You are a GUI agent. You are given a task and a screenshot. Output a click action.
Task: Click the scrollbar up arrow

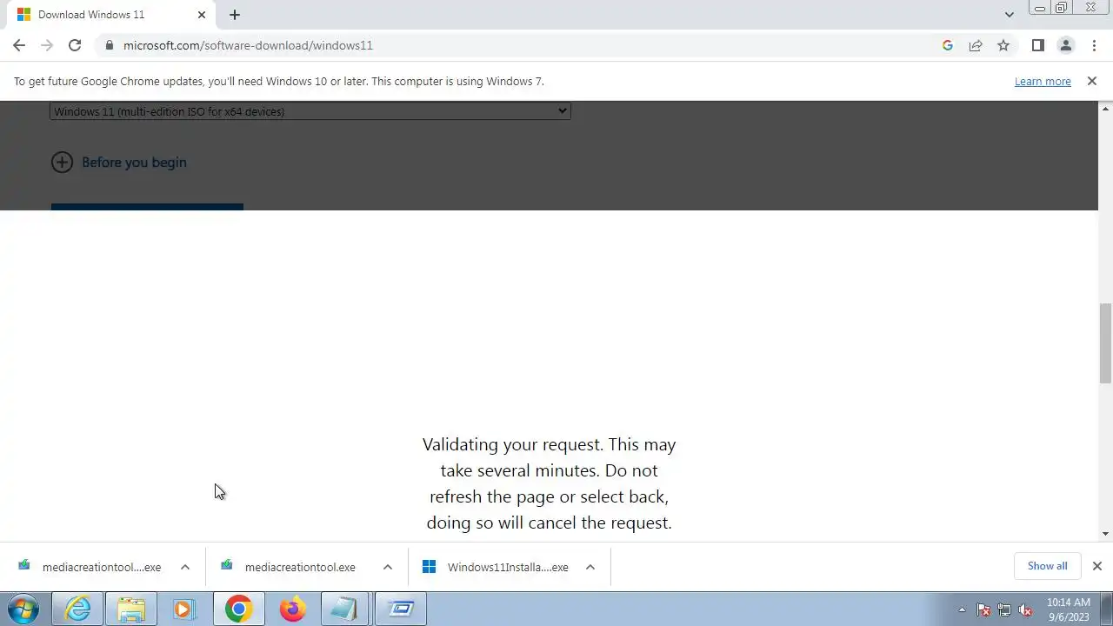(x=1105, y=108)
